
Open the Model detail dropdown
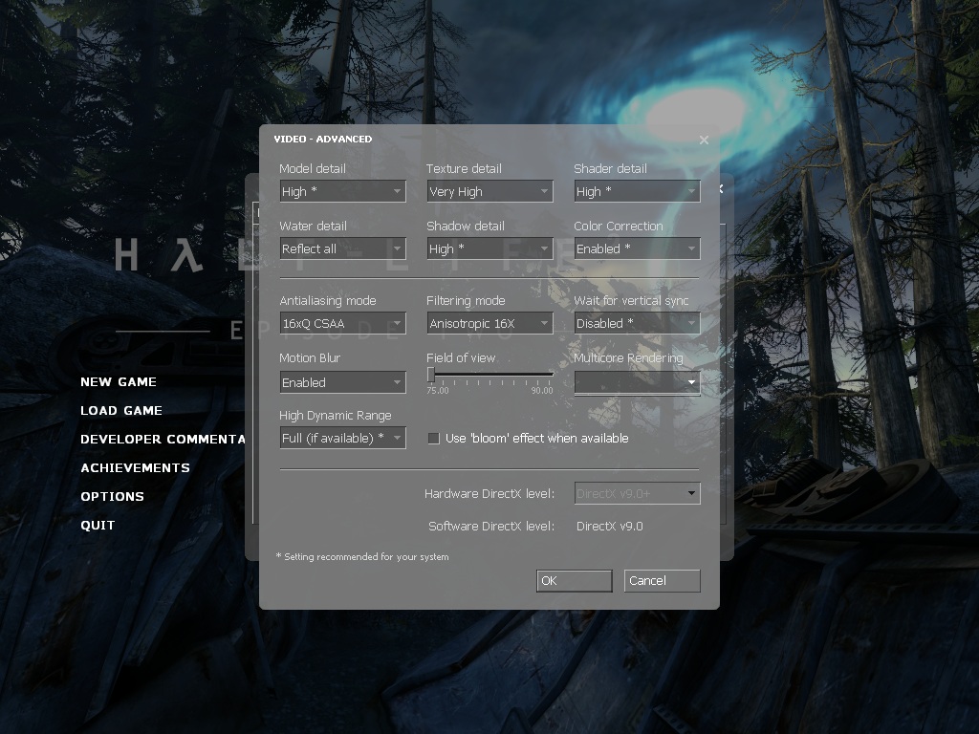click(342, 192)
